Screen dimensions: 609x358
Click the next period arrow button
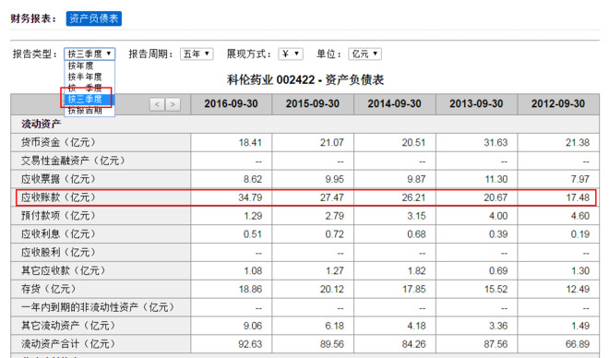click(173, 104)
